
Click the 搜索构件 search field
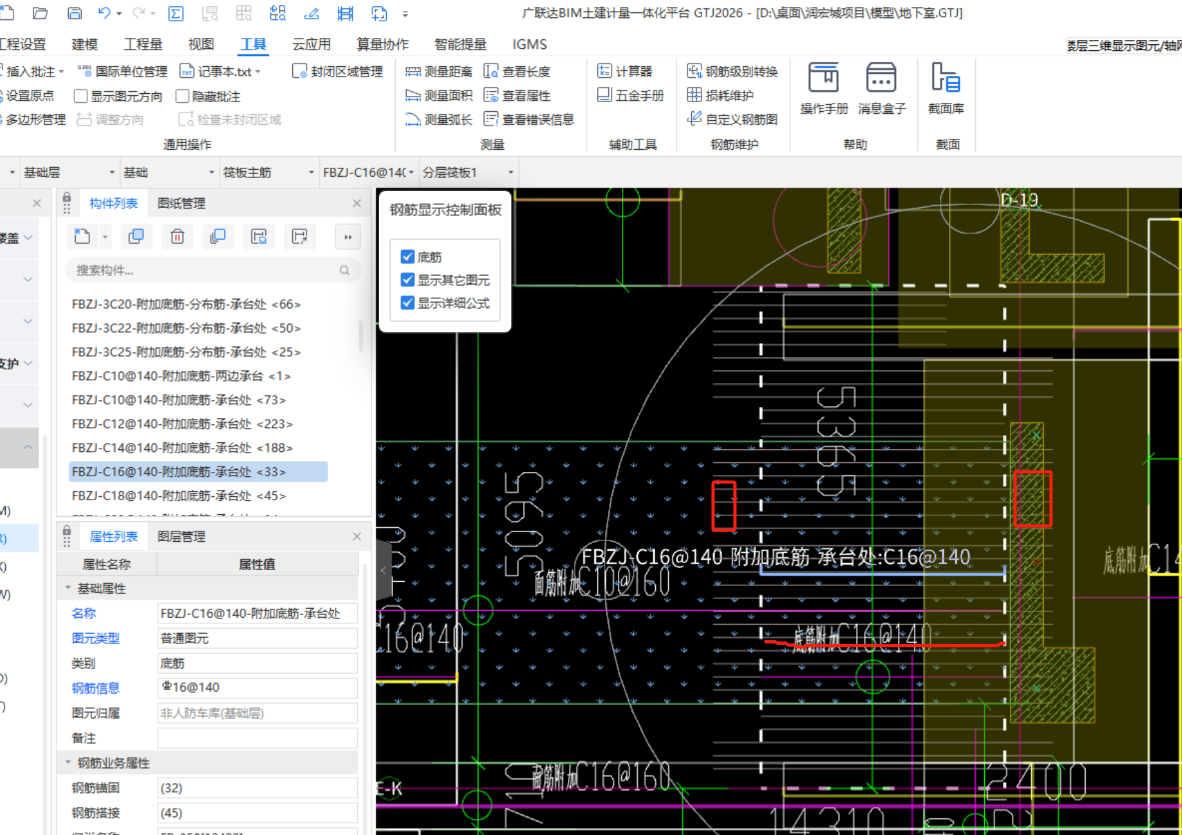(212, 270)
